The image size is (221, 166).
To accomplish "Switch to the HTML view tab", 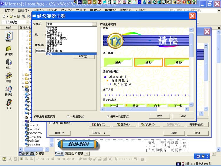I will pos(69,154).
